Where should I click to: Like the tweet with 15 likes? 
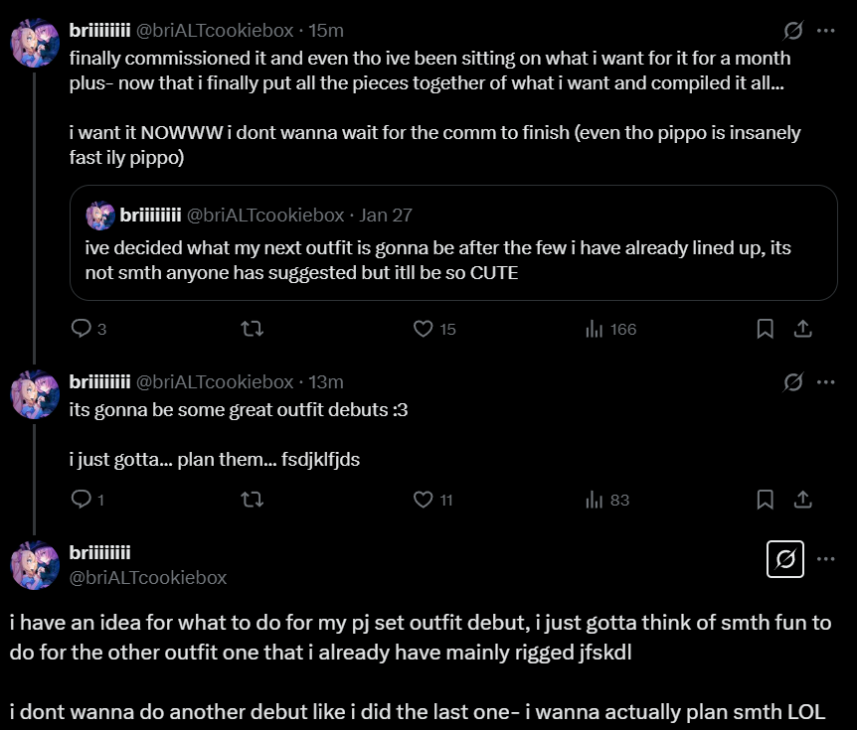coord(423,329)
